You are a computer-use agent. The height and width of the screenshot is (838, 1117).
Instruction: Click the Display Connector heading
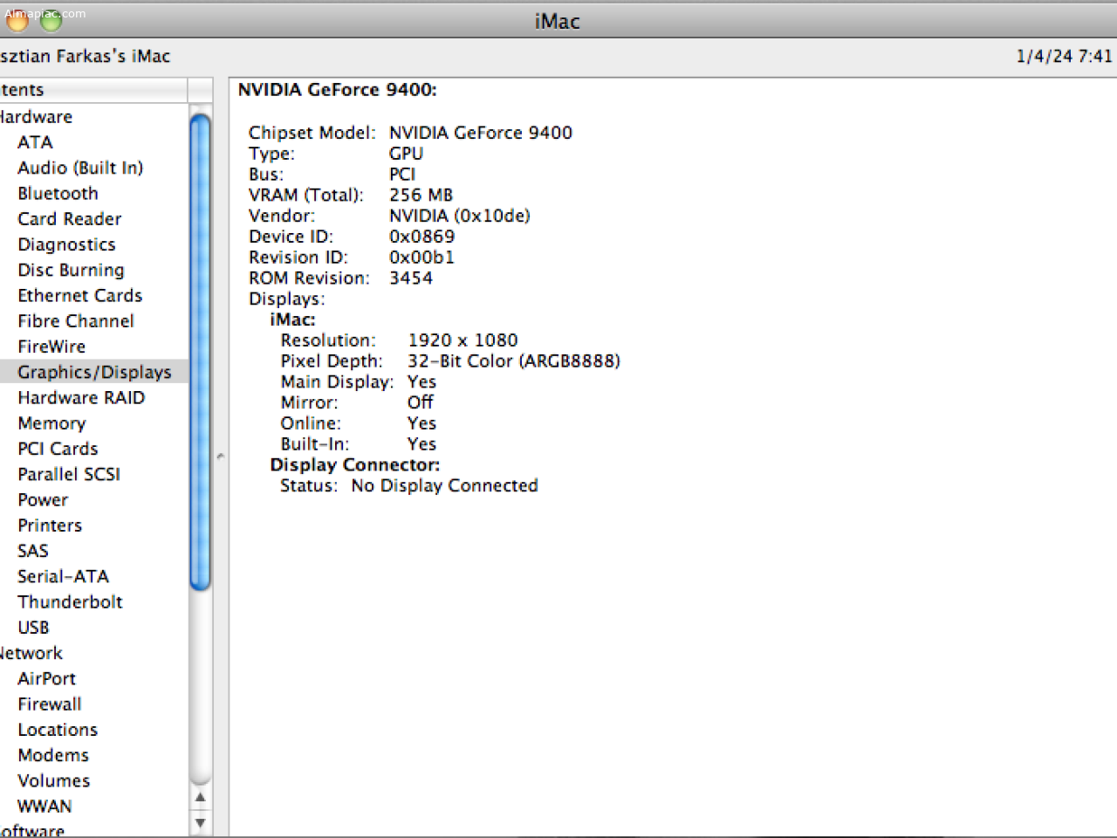tap(354, 465)
